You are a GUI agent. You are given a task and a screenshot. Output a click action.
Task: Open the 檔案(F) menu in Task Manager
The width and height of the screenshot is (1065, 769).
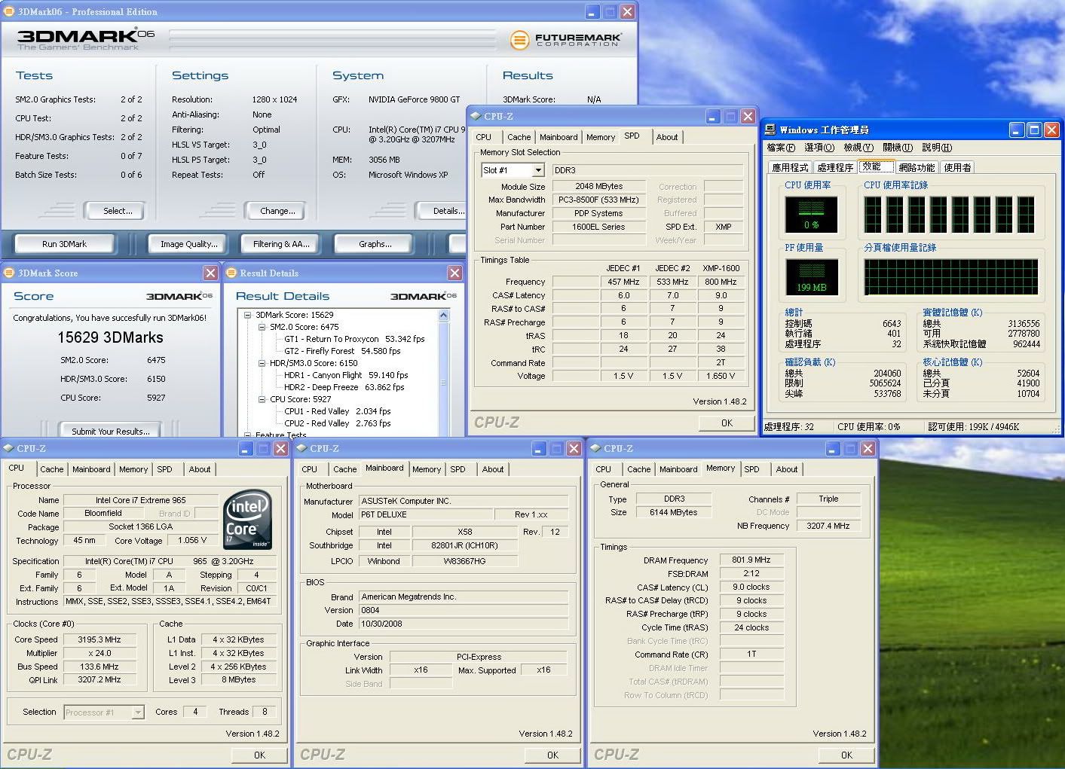pyautogui.click(x=781, y=148)
